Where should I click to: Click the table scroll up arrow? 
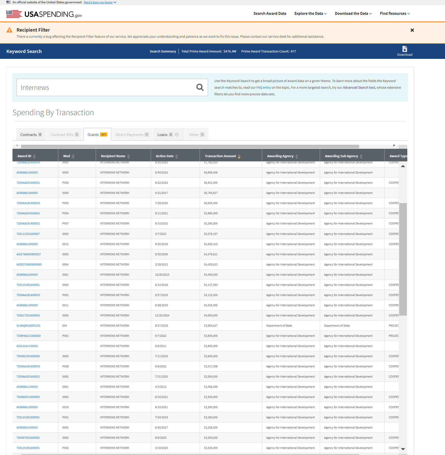pos(403,166)
